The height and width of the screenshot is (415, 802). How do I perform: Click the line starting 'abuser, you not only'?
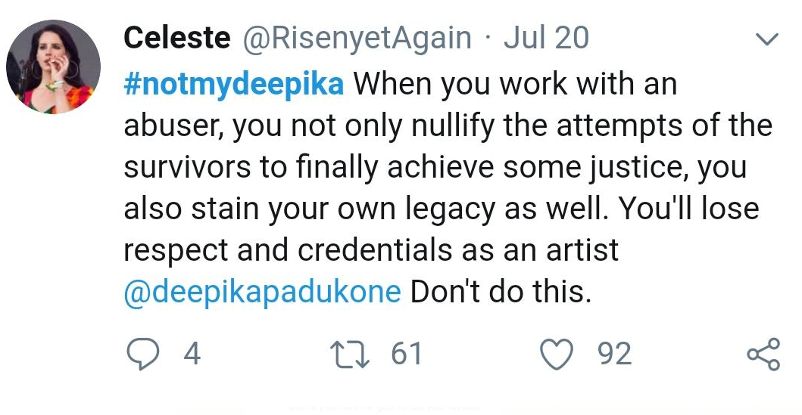pyautogui.click(x=447, y=125)
